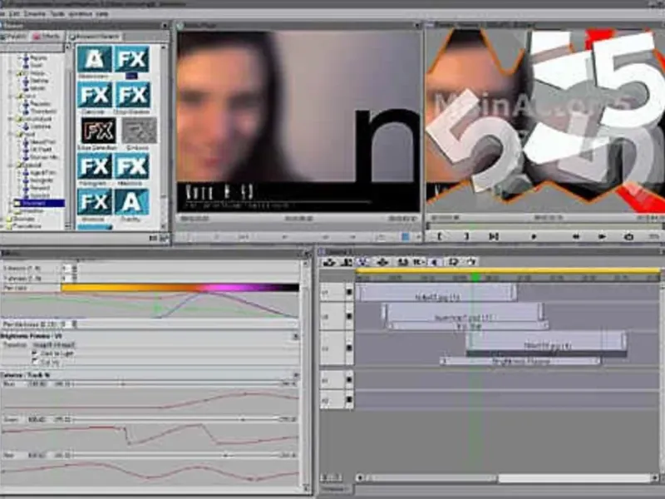Click the first tool icon in timeline toolbar
The height and width of the screenshot is (499, 665).
(x=328, y=262)
